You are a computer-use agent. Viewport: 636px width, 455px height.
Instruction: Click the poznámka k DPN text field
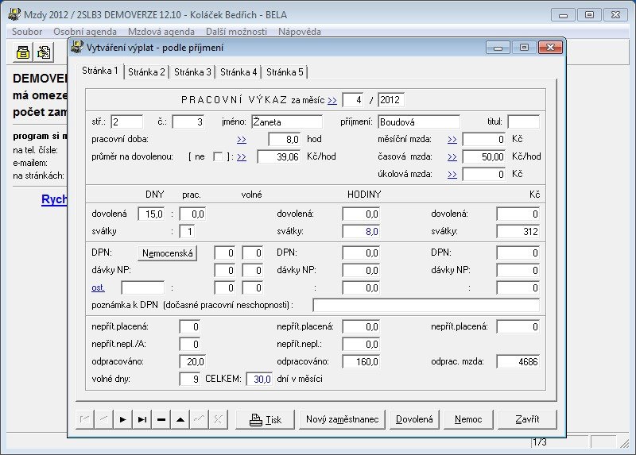pyautogui.click(x=425, y=305)
